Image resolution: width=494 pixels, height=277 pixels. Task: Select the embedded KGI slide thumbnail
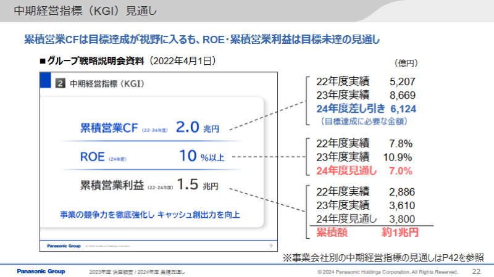159,162
